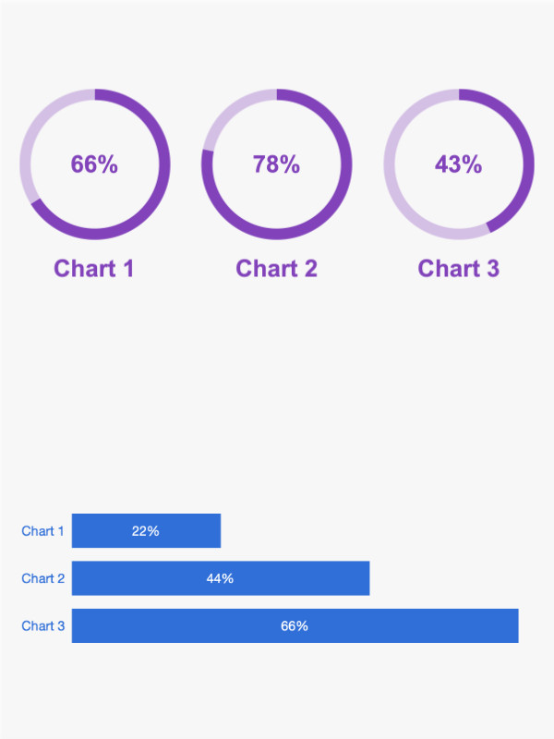Click the purple Chart 3 heading
The width and height of the screenshot is (554, 739).
(458, 269)
